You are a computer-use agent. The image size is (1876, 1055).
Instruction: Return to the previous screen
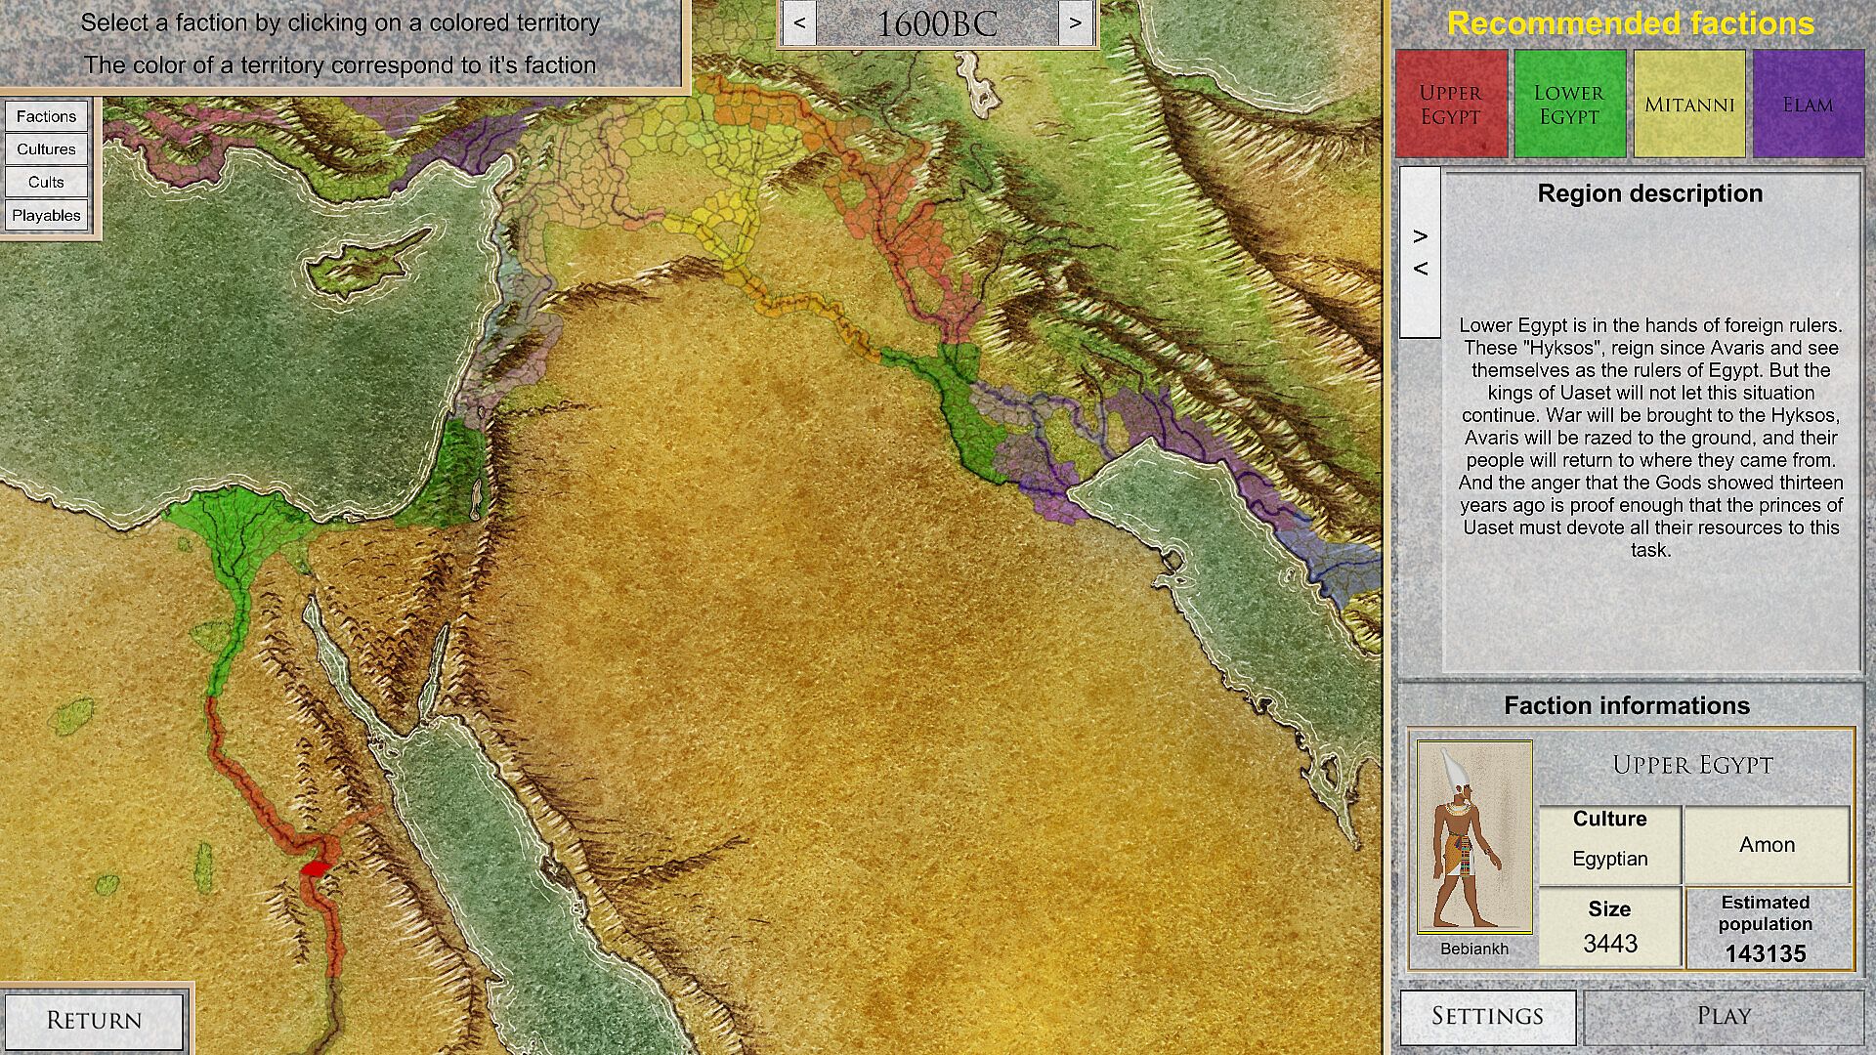(x=94, y=1021)
